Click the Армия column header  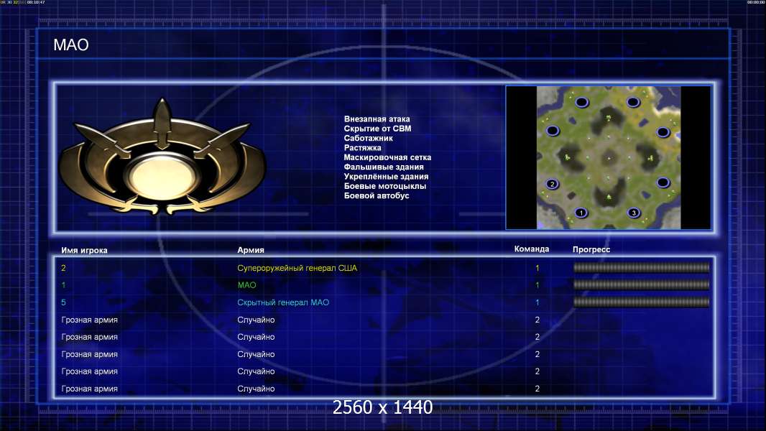251,250
